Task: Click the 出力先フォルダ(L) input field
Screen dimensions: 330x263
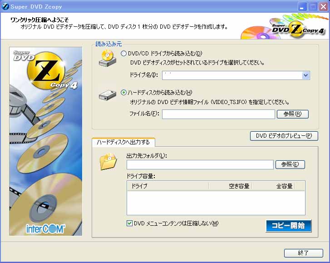Action: point(200,164)
